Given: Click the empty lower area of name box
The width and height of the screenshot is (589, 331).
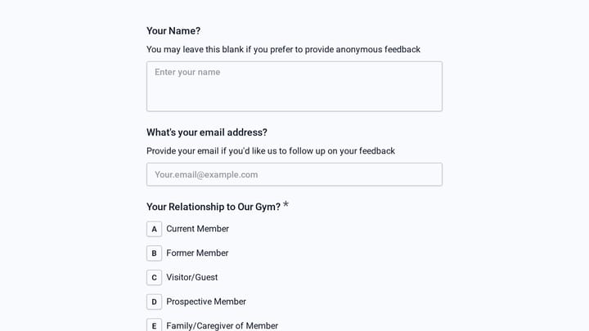Looking at the screenshot, I should (x=294, y=96).
